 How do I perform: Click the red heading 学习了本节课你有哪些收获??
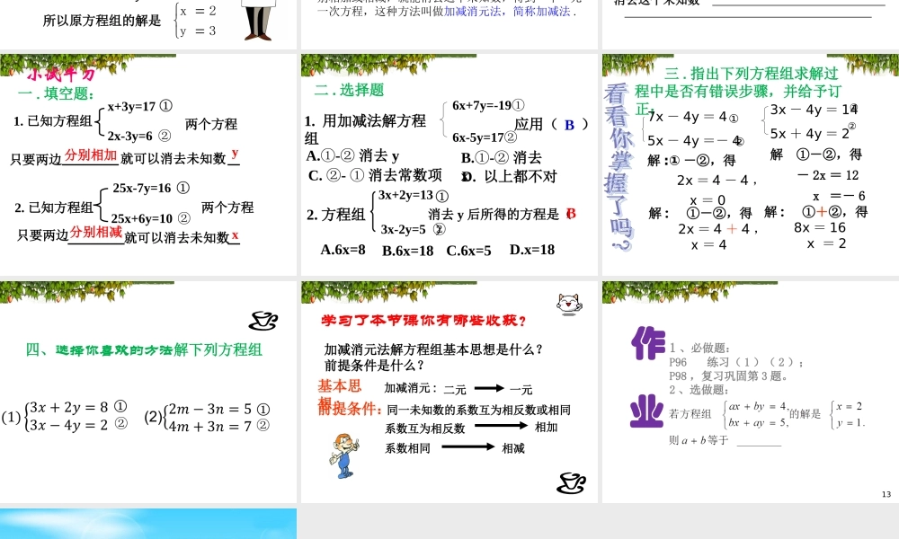[423, 321]
